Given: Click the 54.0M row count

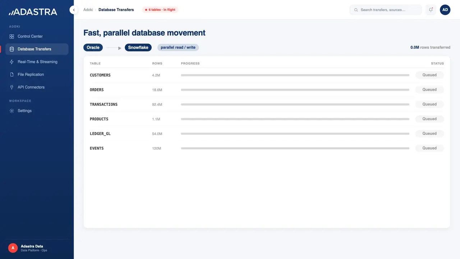Looking at the screenshot, I should coord(157,134).
